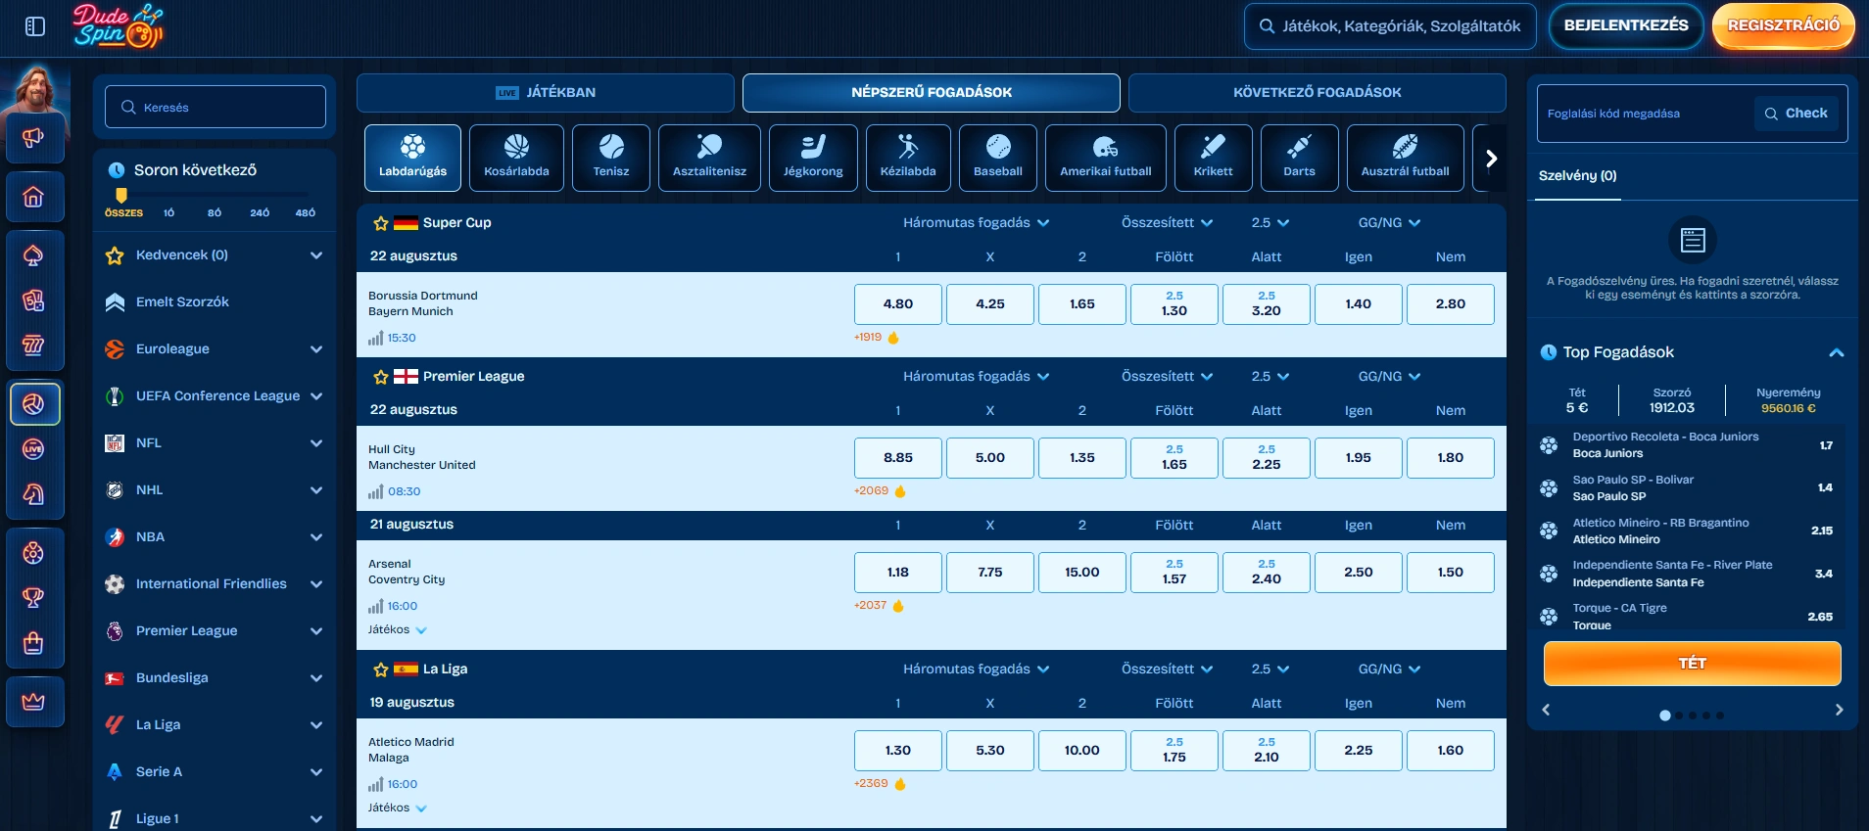Open the crown VIP icon
Screen dimensions: 1869x831
coord(33,702)
